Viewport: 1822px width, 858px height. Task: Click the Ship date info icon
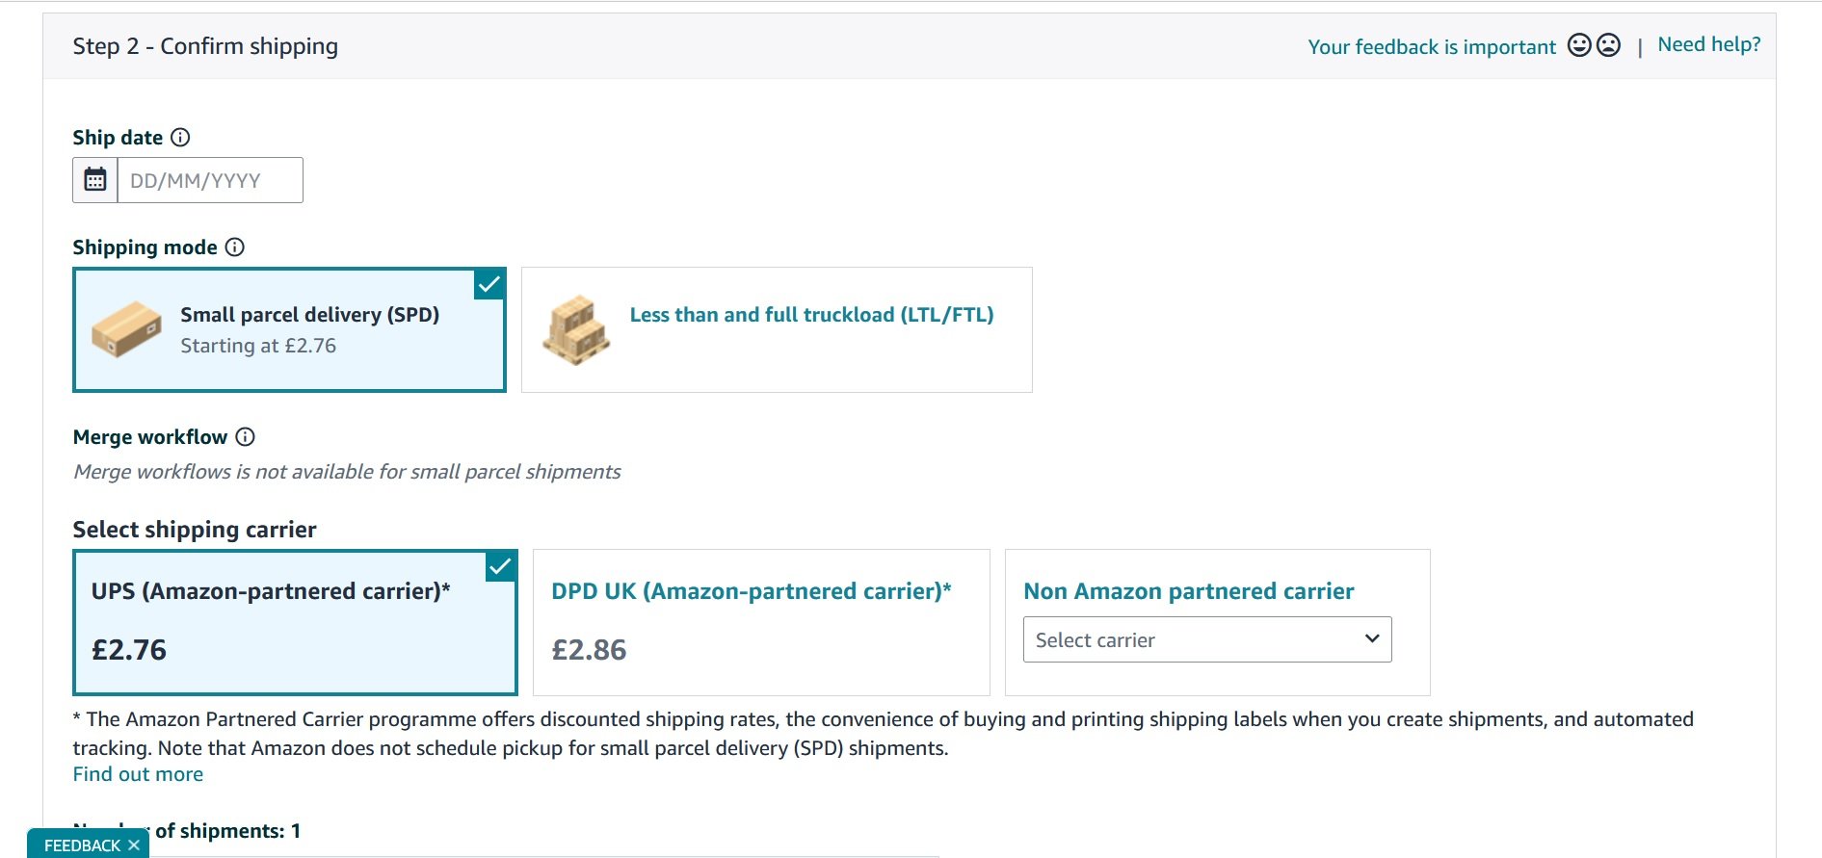(180, 138)
